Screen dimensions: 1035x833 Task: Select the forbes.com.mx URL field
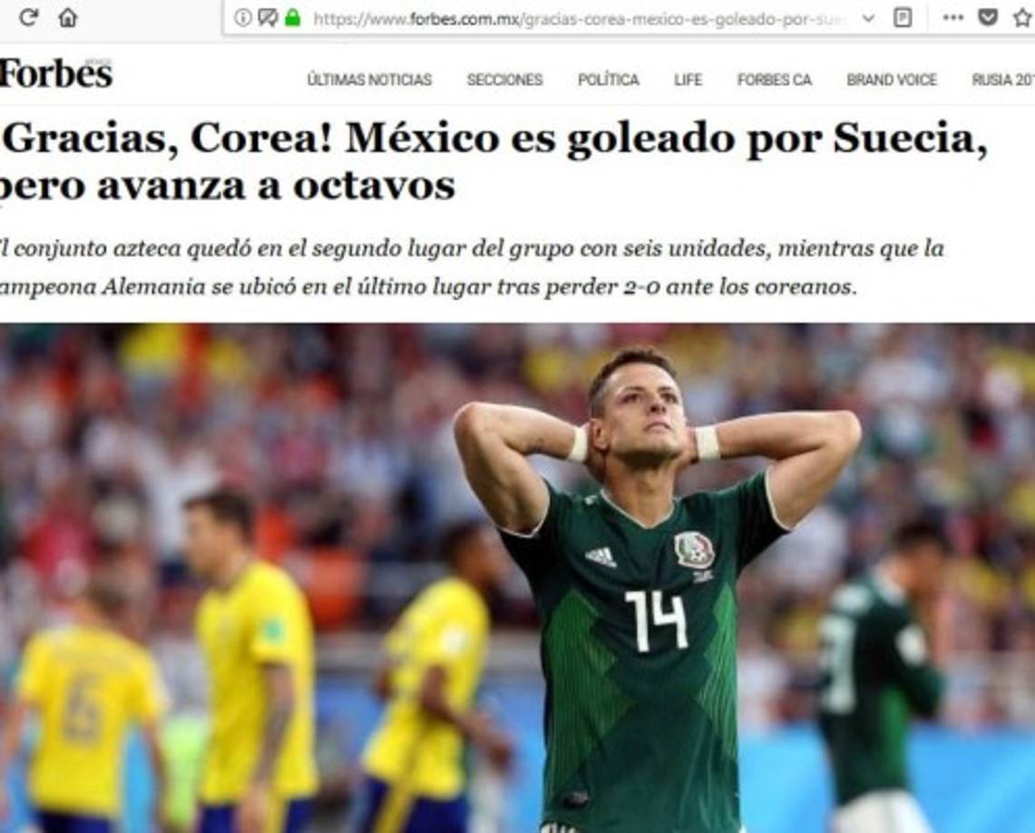(x=580, y=19)
